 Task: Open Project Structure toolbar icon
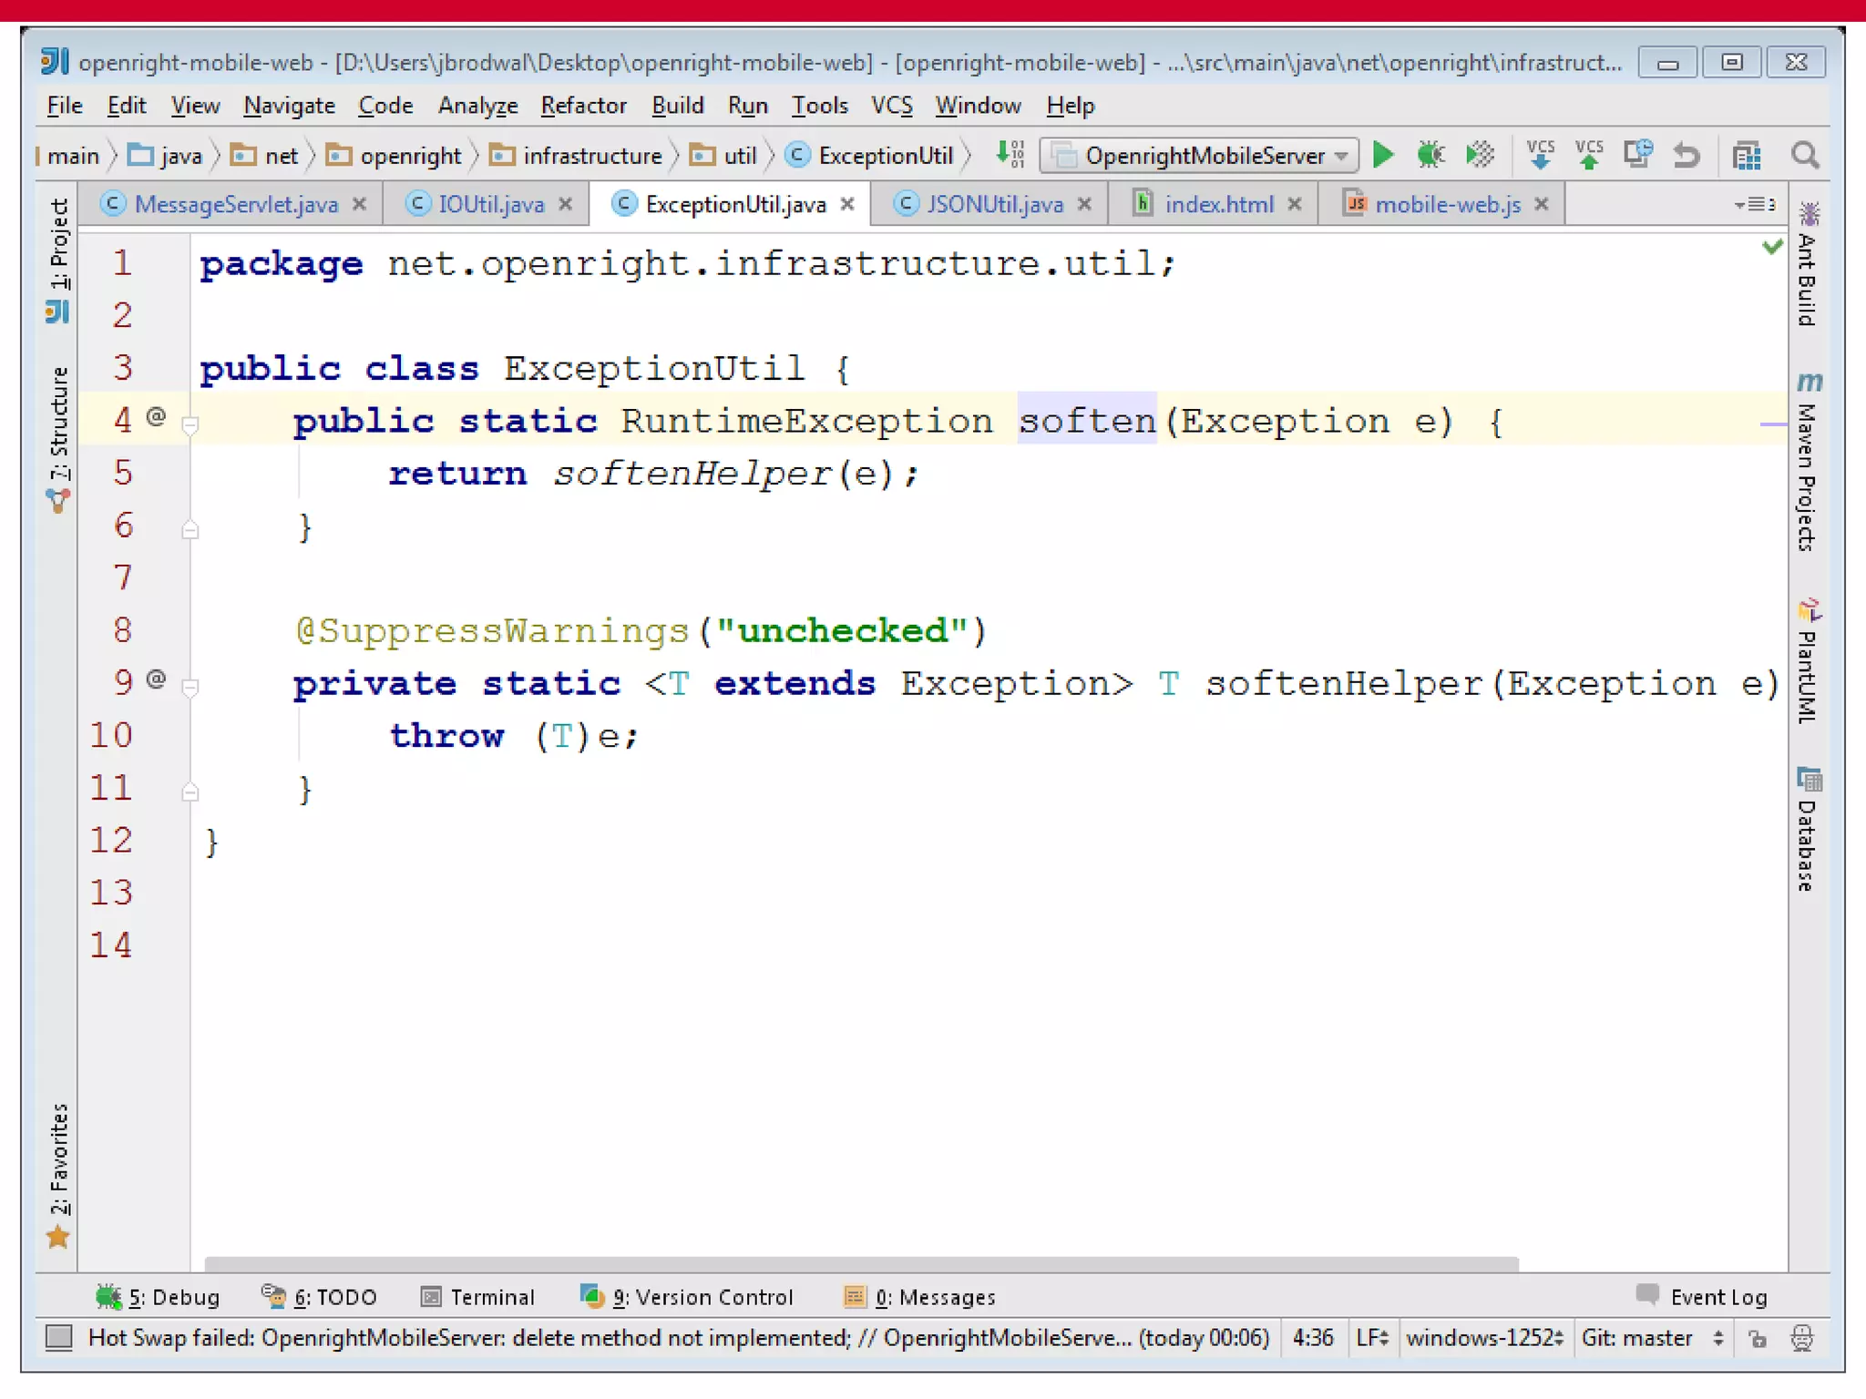coord(1746,156)
